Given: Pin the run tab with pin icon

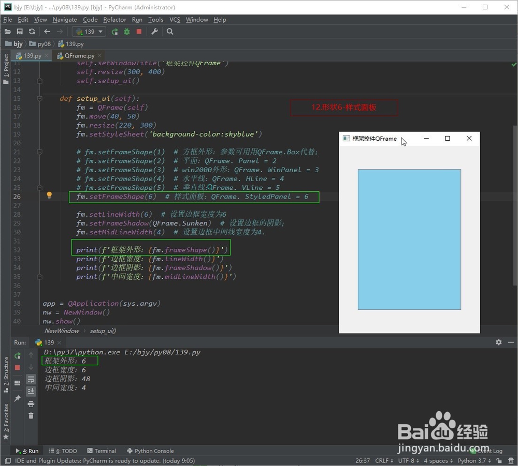Looking at the screenshot, I should coord(18,398).
